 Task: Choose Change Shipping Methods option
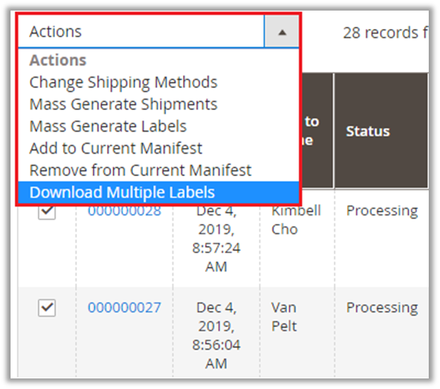point(123,82)
